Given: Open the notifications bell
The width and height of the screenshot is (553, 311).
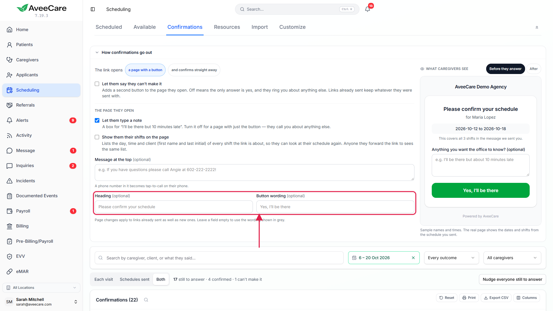Looking at the screenshot, I should [368, 9].
